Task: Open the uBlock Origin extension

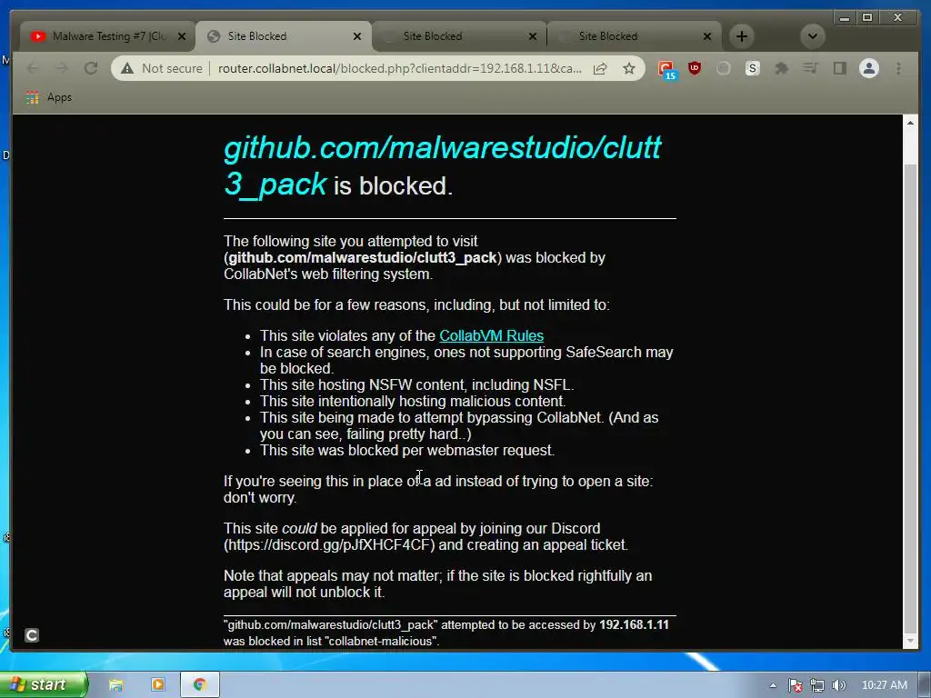Action: (x=695, y=68)
